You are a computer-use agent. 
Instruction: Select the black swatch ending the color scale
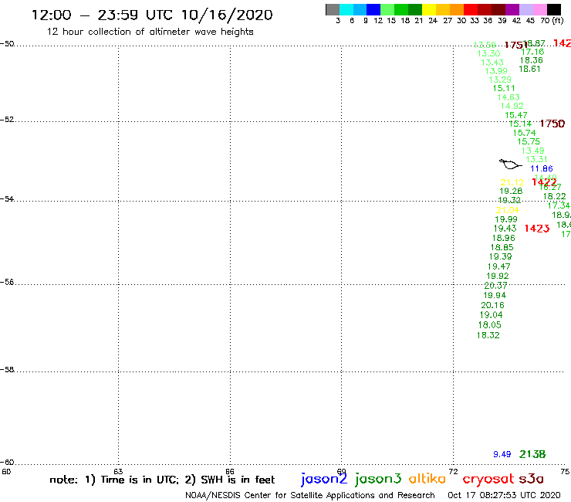coord(554,9)
